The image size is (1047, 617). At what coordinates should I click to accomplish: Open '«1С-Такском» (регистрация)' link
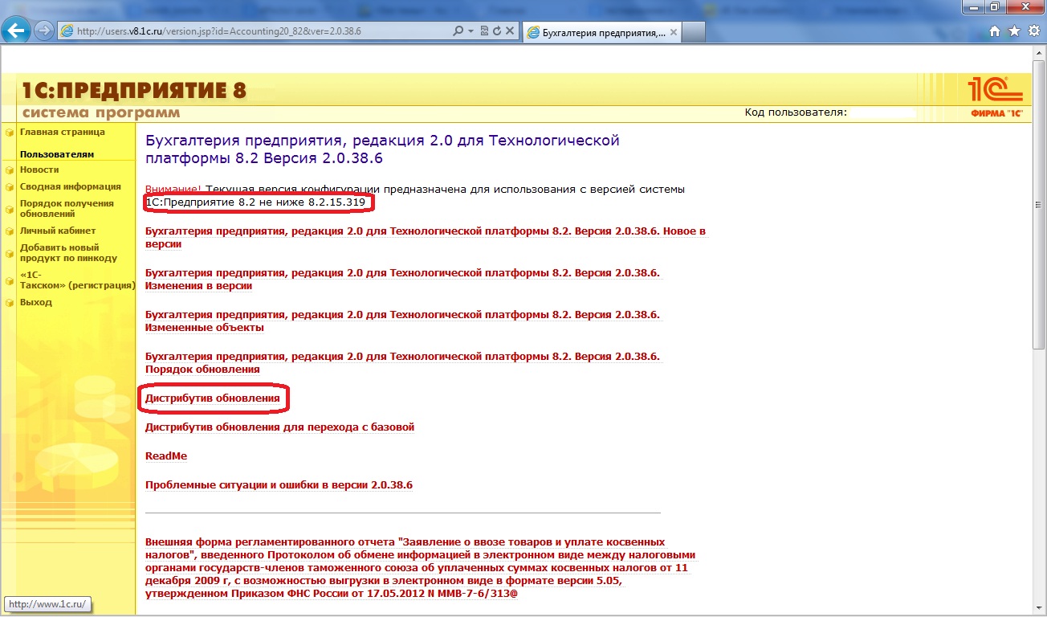pos(77,280)
